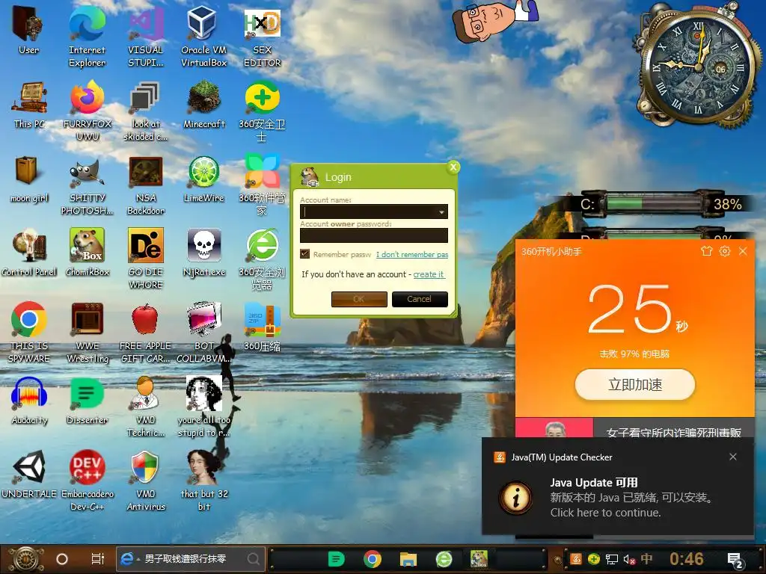Toggle the Remember password checkbox
766x574 pixels.
pos(305,254)
